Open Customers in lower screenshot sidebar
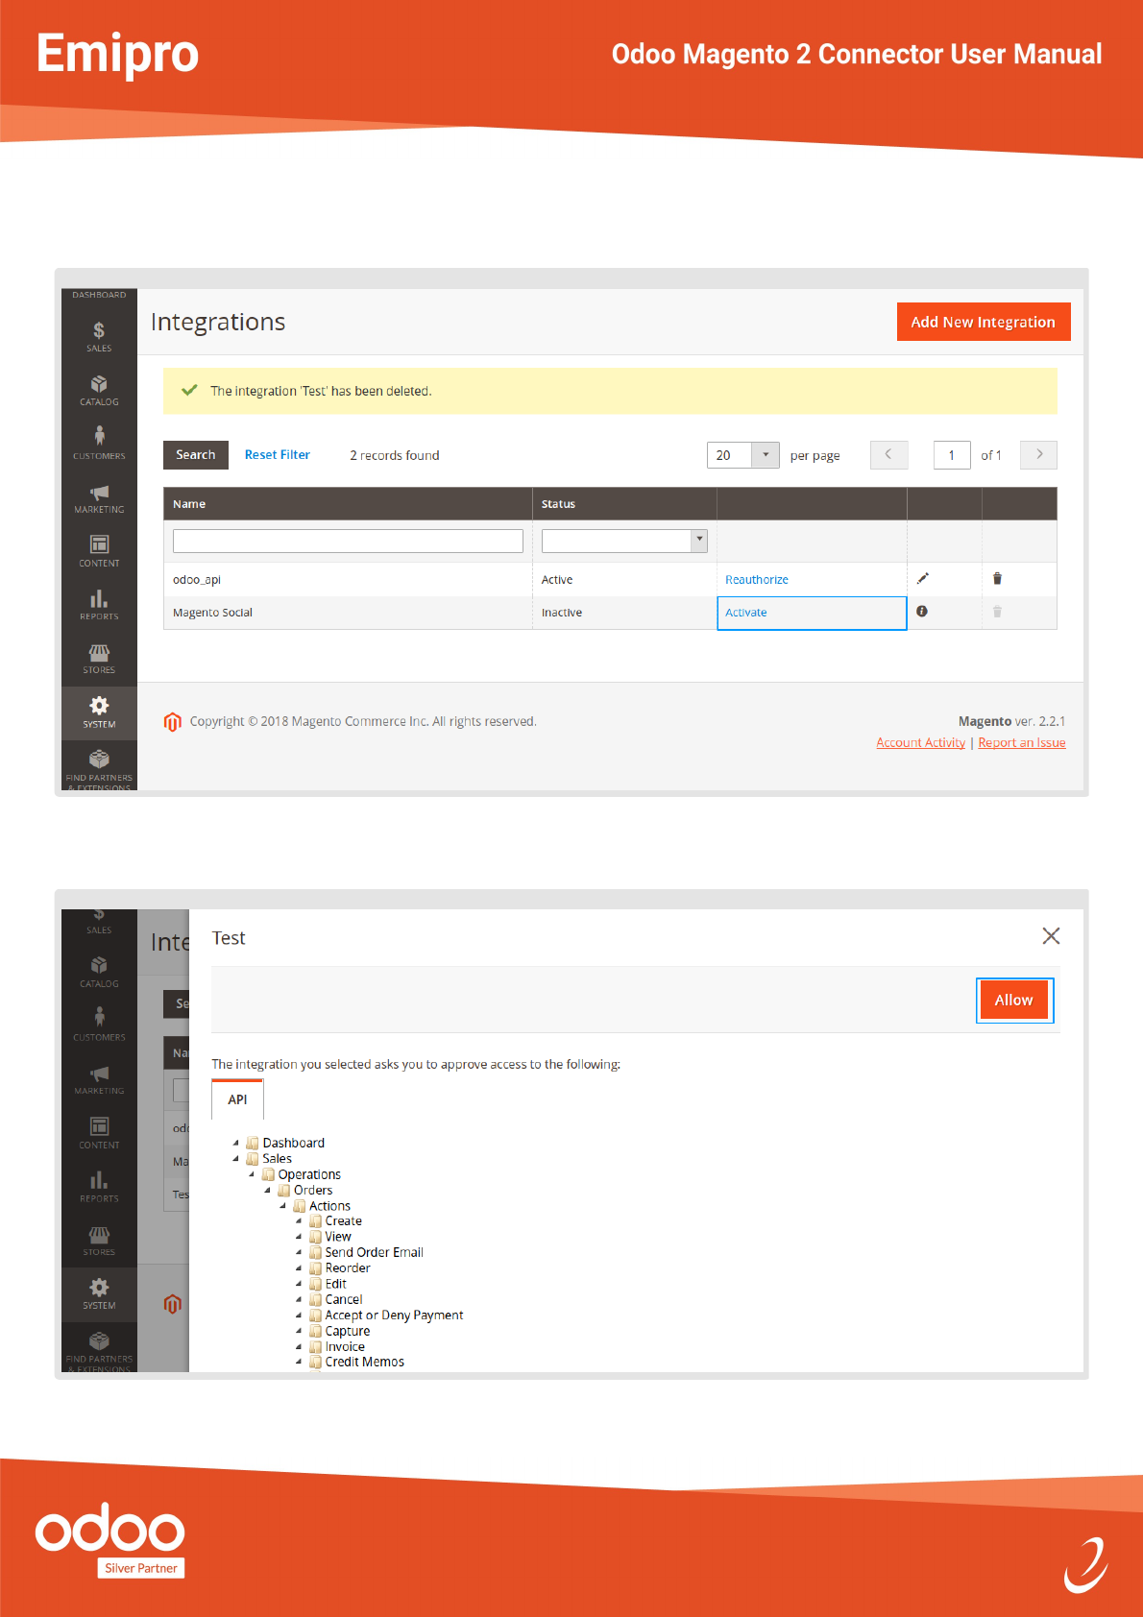The image size is (1143, 1617). pos(99,1026)
